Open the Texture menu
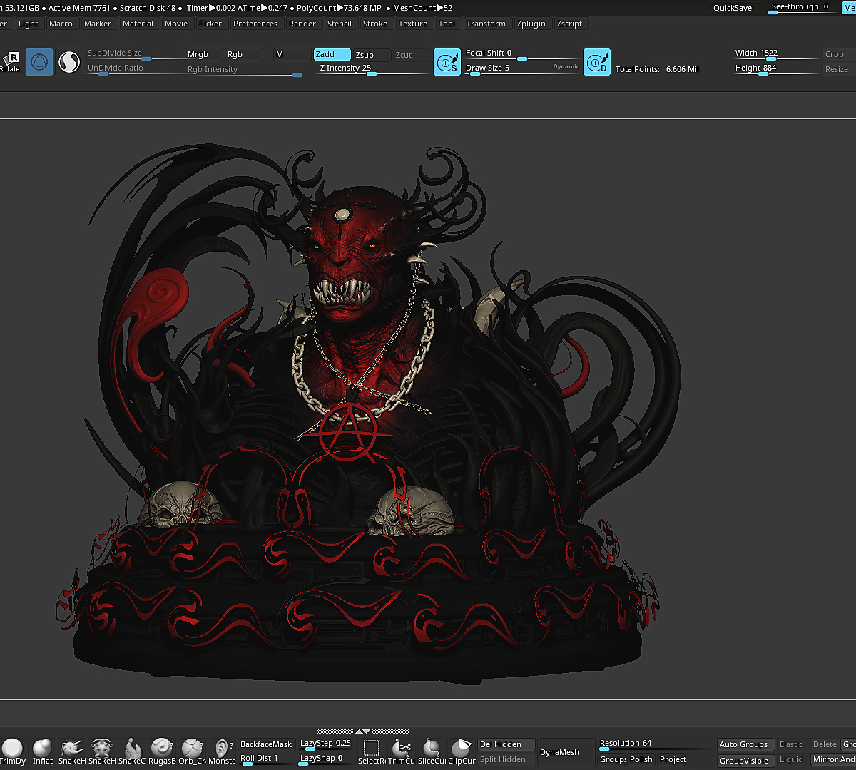The height and width of the screenshot is (770, 856). pyautogui.click(x=413, y=24)
